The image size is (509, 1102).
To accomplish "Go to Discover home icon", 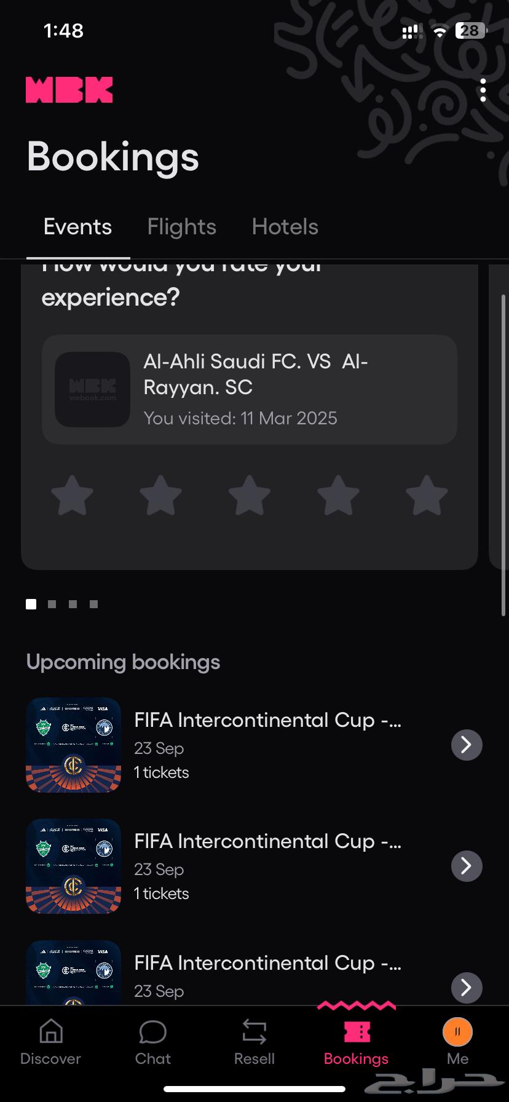I will point(51,1032).
